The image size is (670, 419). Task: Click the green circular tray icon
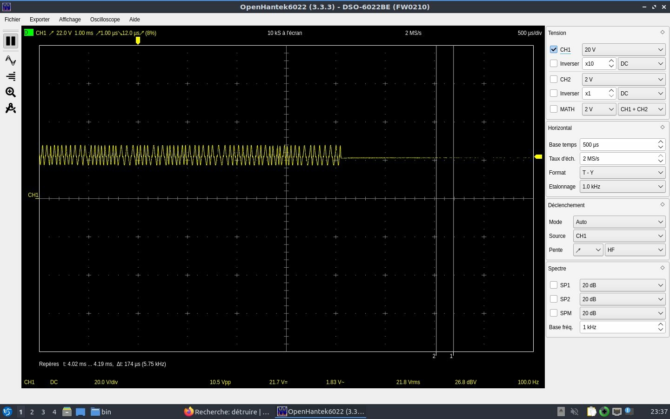tap(604, 412)
